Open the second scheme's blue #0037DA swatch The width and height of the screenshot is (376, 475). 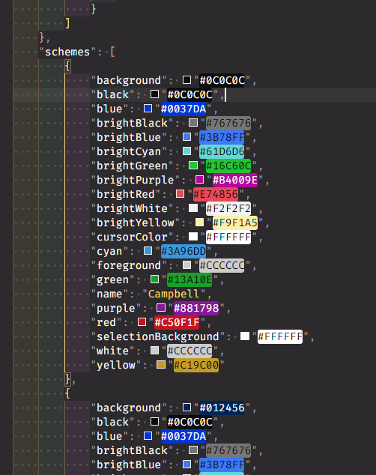pyautogui.click(x=148, y=436)
